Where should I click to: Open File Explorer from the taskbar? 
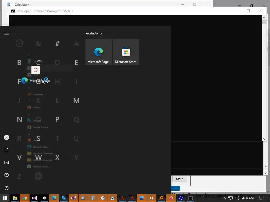click(15, 198)
